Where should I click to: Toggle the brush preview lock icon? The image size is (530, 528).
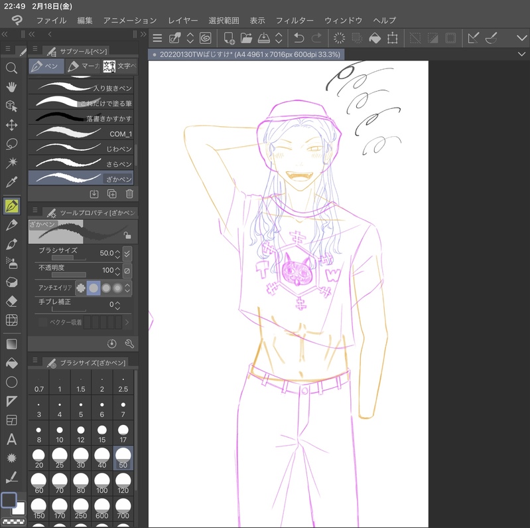(x=127, y=235)
